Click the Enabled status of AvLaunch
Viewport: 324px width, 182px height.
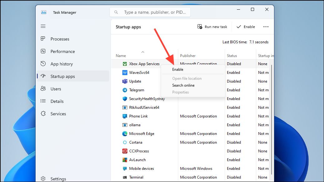(x=233, y=160)
